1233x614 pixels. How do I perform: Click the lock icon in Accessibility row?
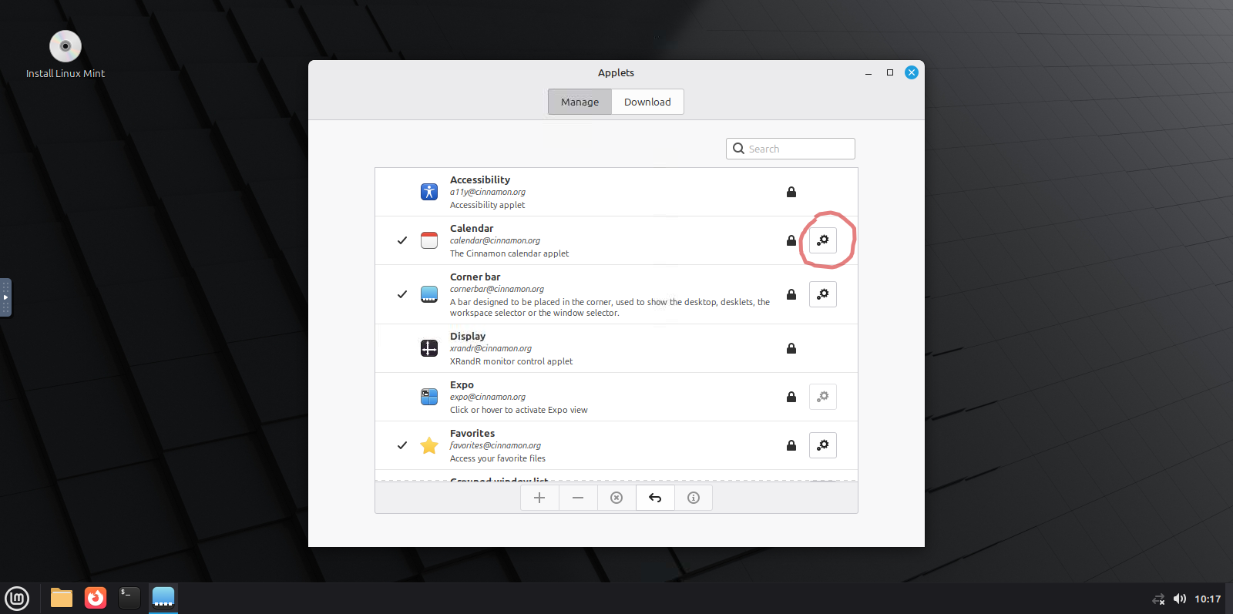tap(791, 192)
